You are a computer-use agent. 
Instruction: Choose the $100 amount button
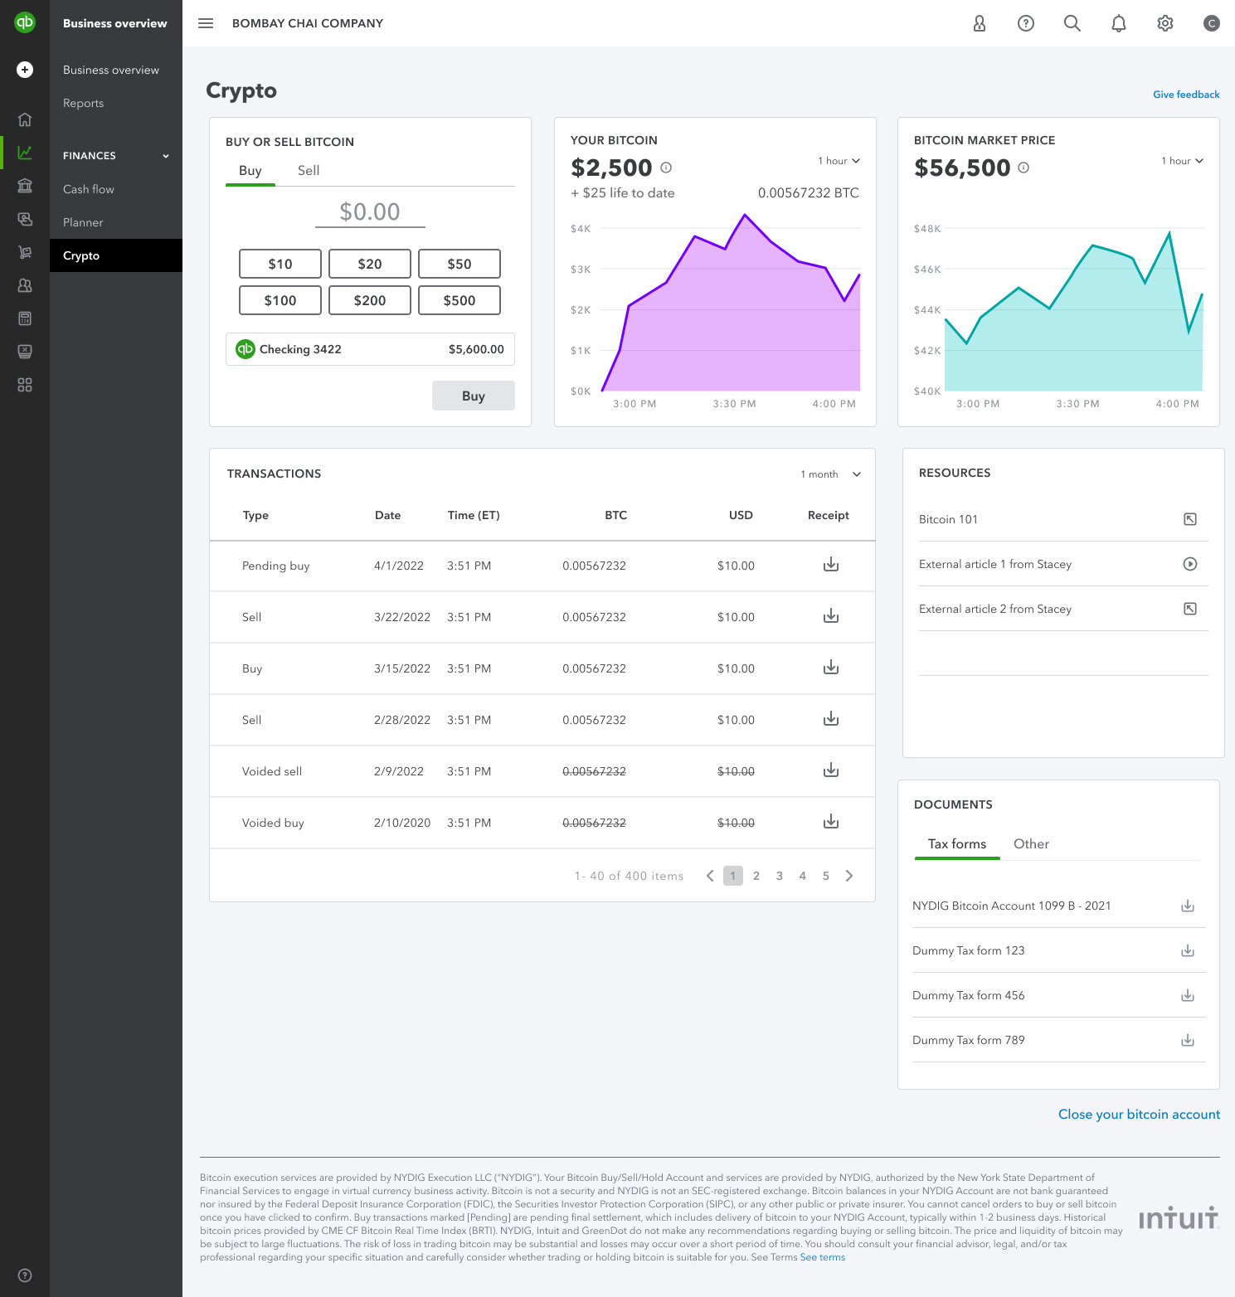[x=280, y=300]
